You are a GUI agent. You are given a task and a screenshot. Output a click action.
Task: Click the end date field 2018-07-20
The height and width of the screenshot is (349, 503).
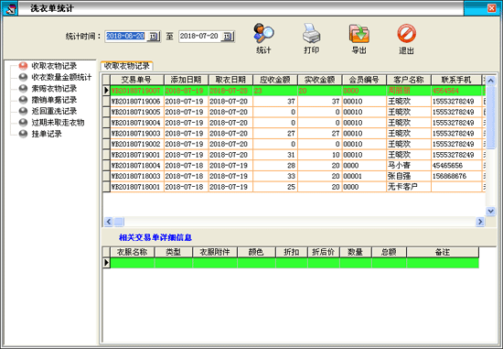tap(199, 36)
